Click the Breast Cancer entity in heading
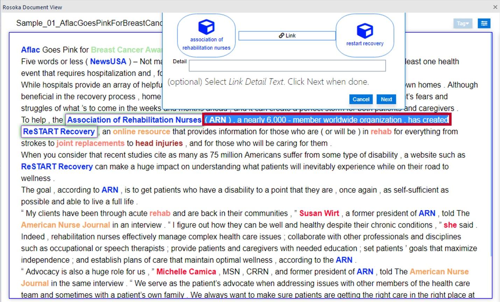Image resolution: width=500 pixels, height=302 pixels. (x=126, y=50)
